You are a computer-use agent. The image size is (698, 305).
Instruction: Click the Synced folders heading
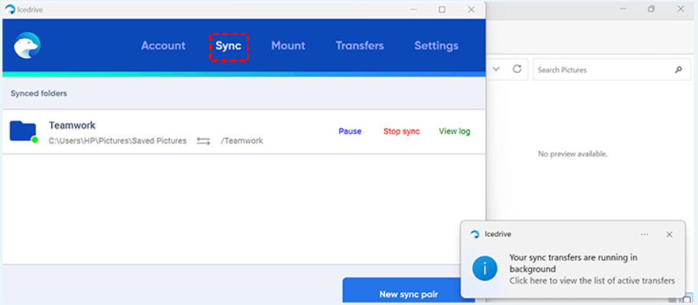pyautogui.click(x=39, y=94)
